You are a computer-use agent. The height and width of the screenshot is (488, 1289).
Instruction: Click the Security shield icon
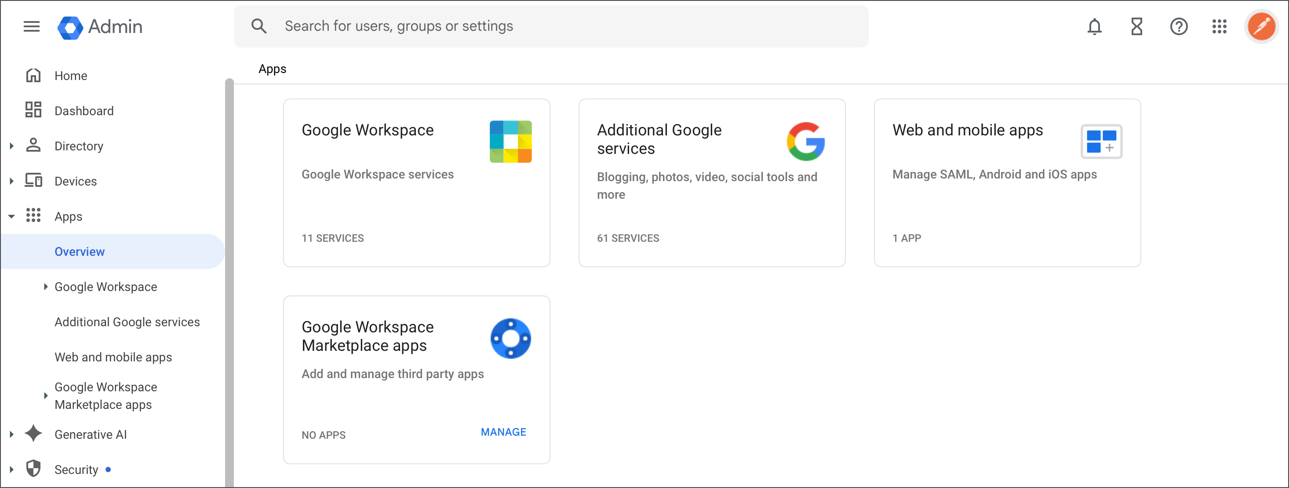tap(33, 469)
